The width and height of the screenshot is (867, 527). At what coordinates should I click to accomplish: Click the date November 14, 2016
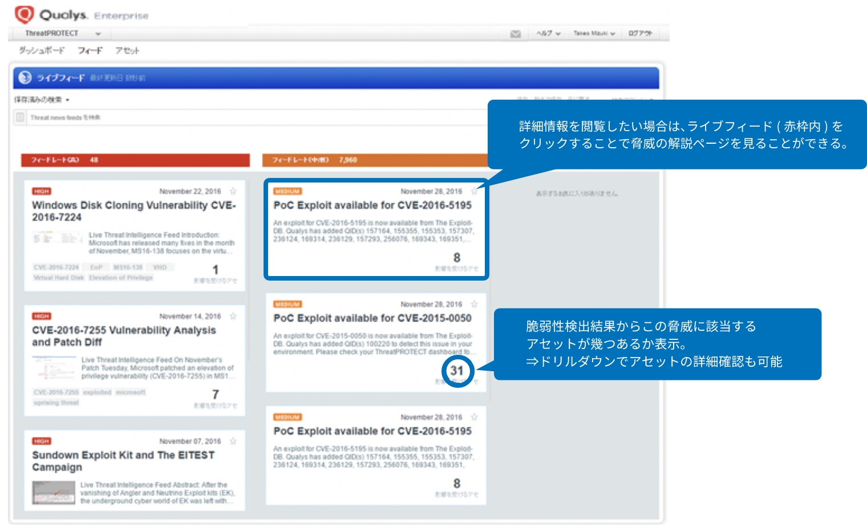click(x=190, y=317)
